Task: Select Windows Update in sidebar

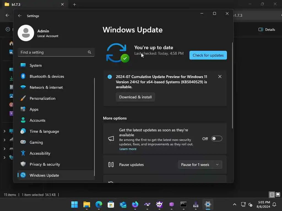Action: pyautogui.click(x=56, y=175)
